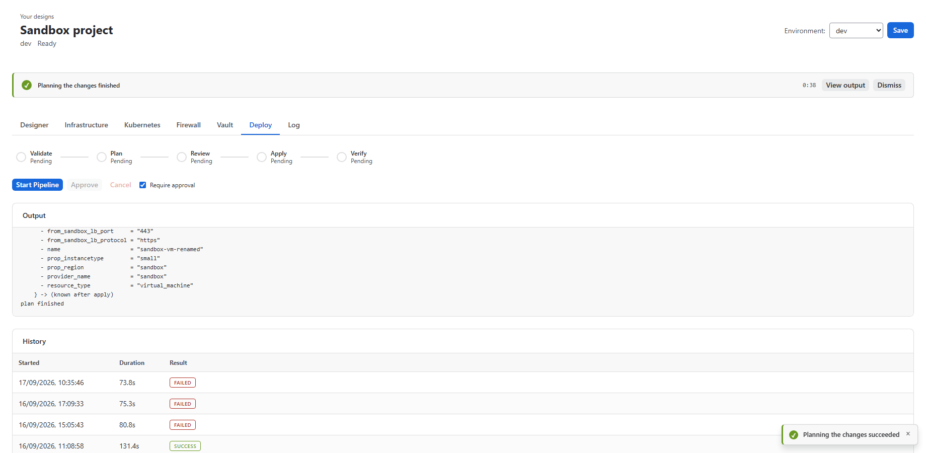The height and width of the screenshot is (453, 926).
Task: Click the Review step circle
Action: (x=182, y=157)
